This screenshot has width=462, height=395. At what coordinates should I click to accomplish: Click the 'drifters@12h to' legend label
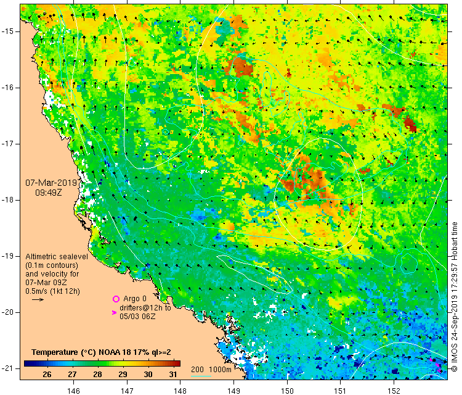click(x=145, y=307)
